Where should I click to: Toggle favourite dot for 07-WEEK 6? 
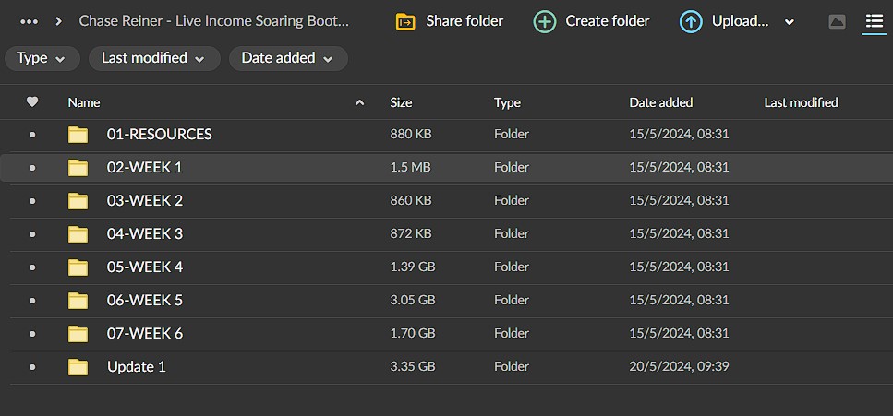[32, 334]
